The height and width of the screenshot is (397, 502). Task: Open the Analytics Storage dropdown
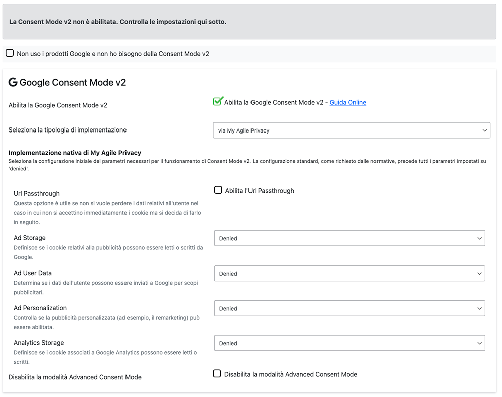349,343
